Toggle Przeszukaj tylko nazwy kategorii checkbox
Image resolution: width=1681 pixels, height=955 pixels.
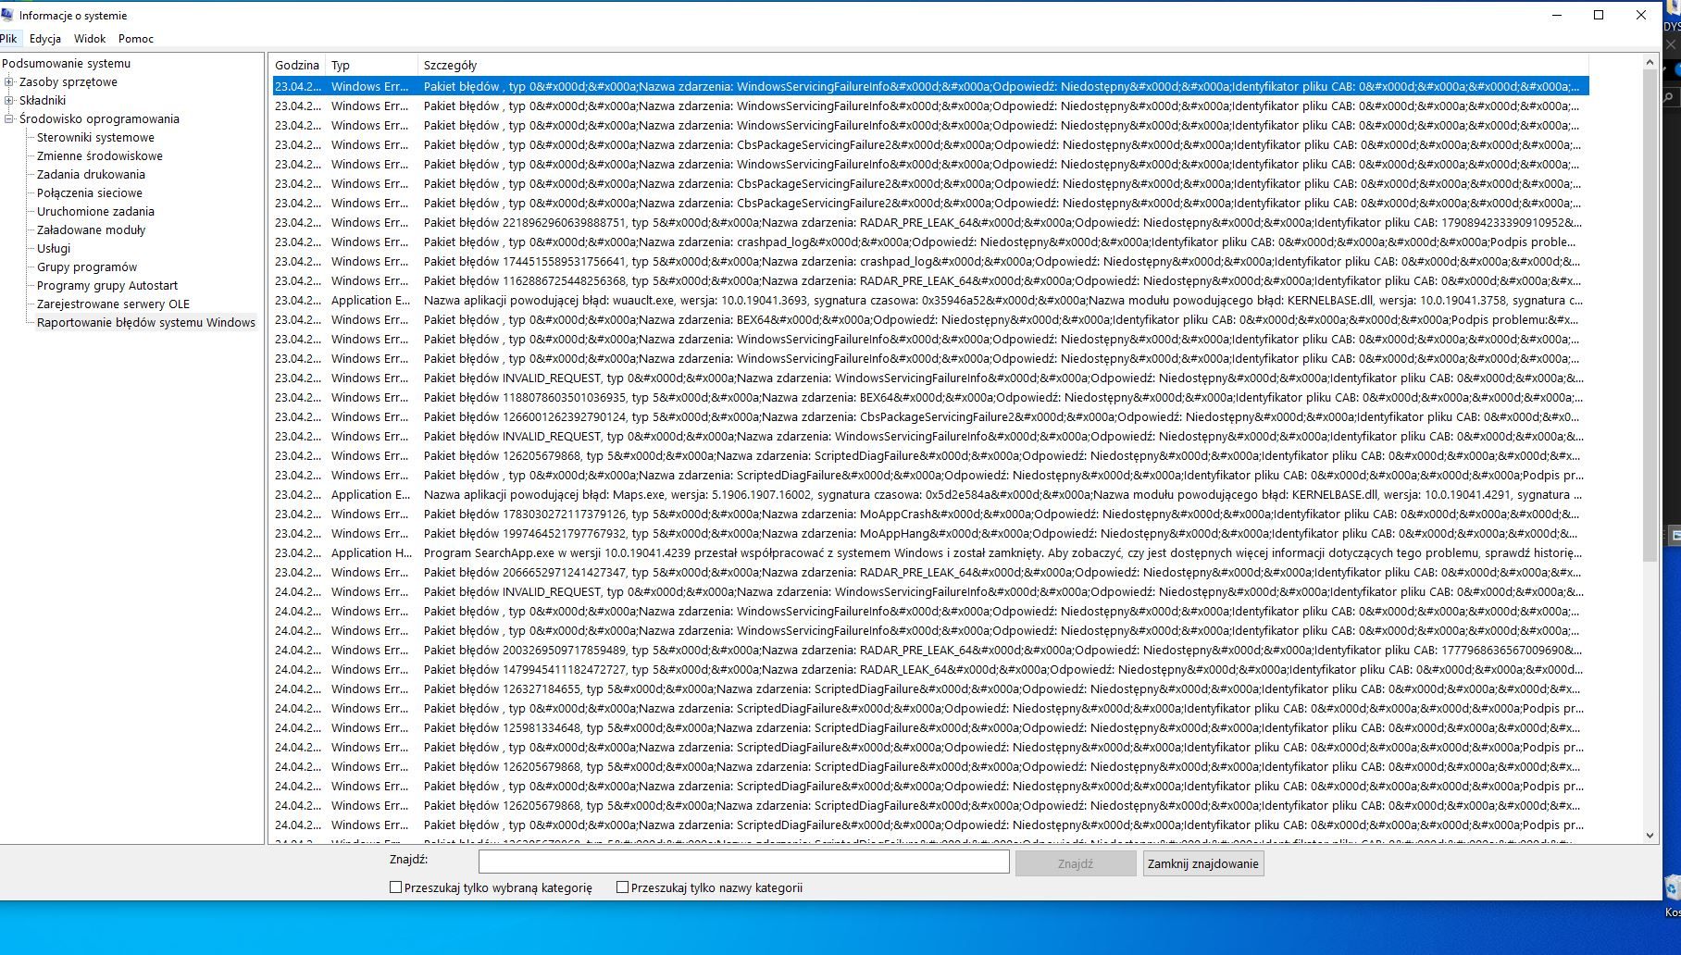tap(622, 887)
